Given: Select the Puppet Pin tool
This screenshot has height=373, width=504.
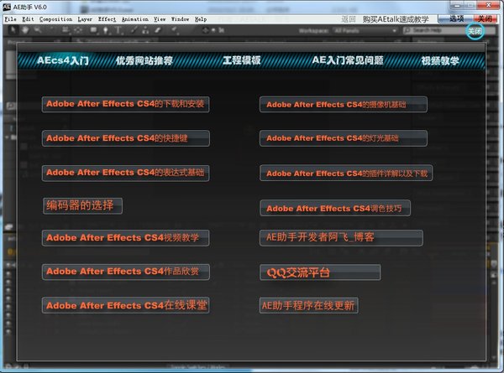Looking at the screenshot, I should point(174,30).
